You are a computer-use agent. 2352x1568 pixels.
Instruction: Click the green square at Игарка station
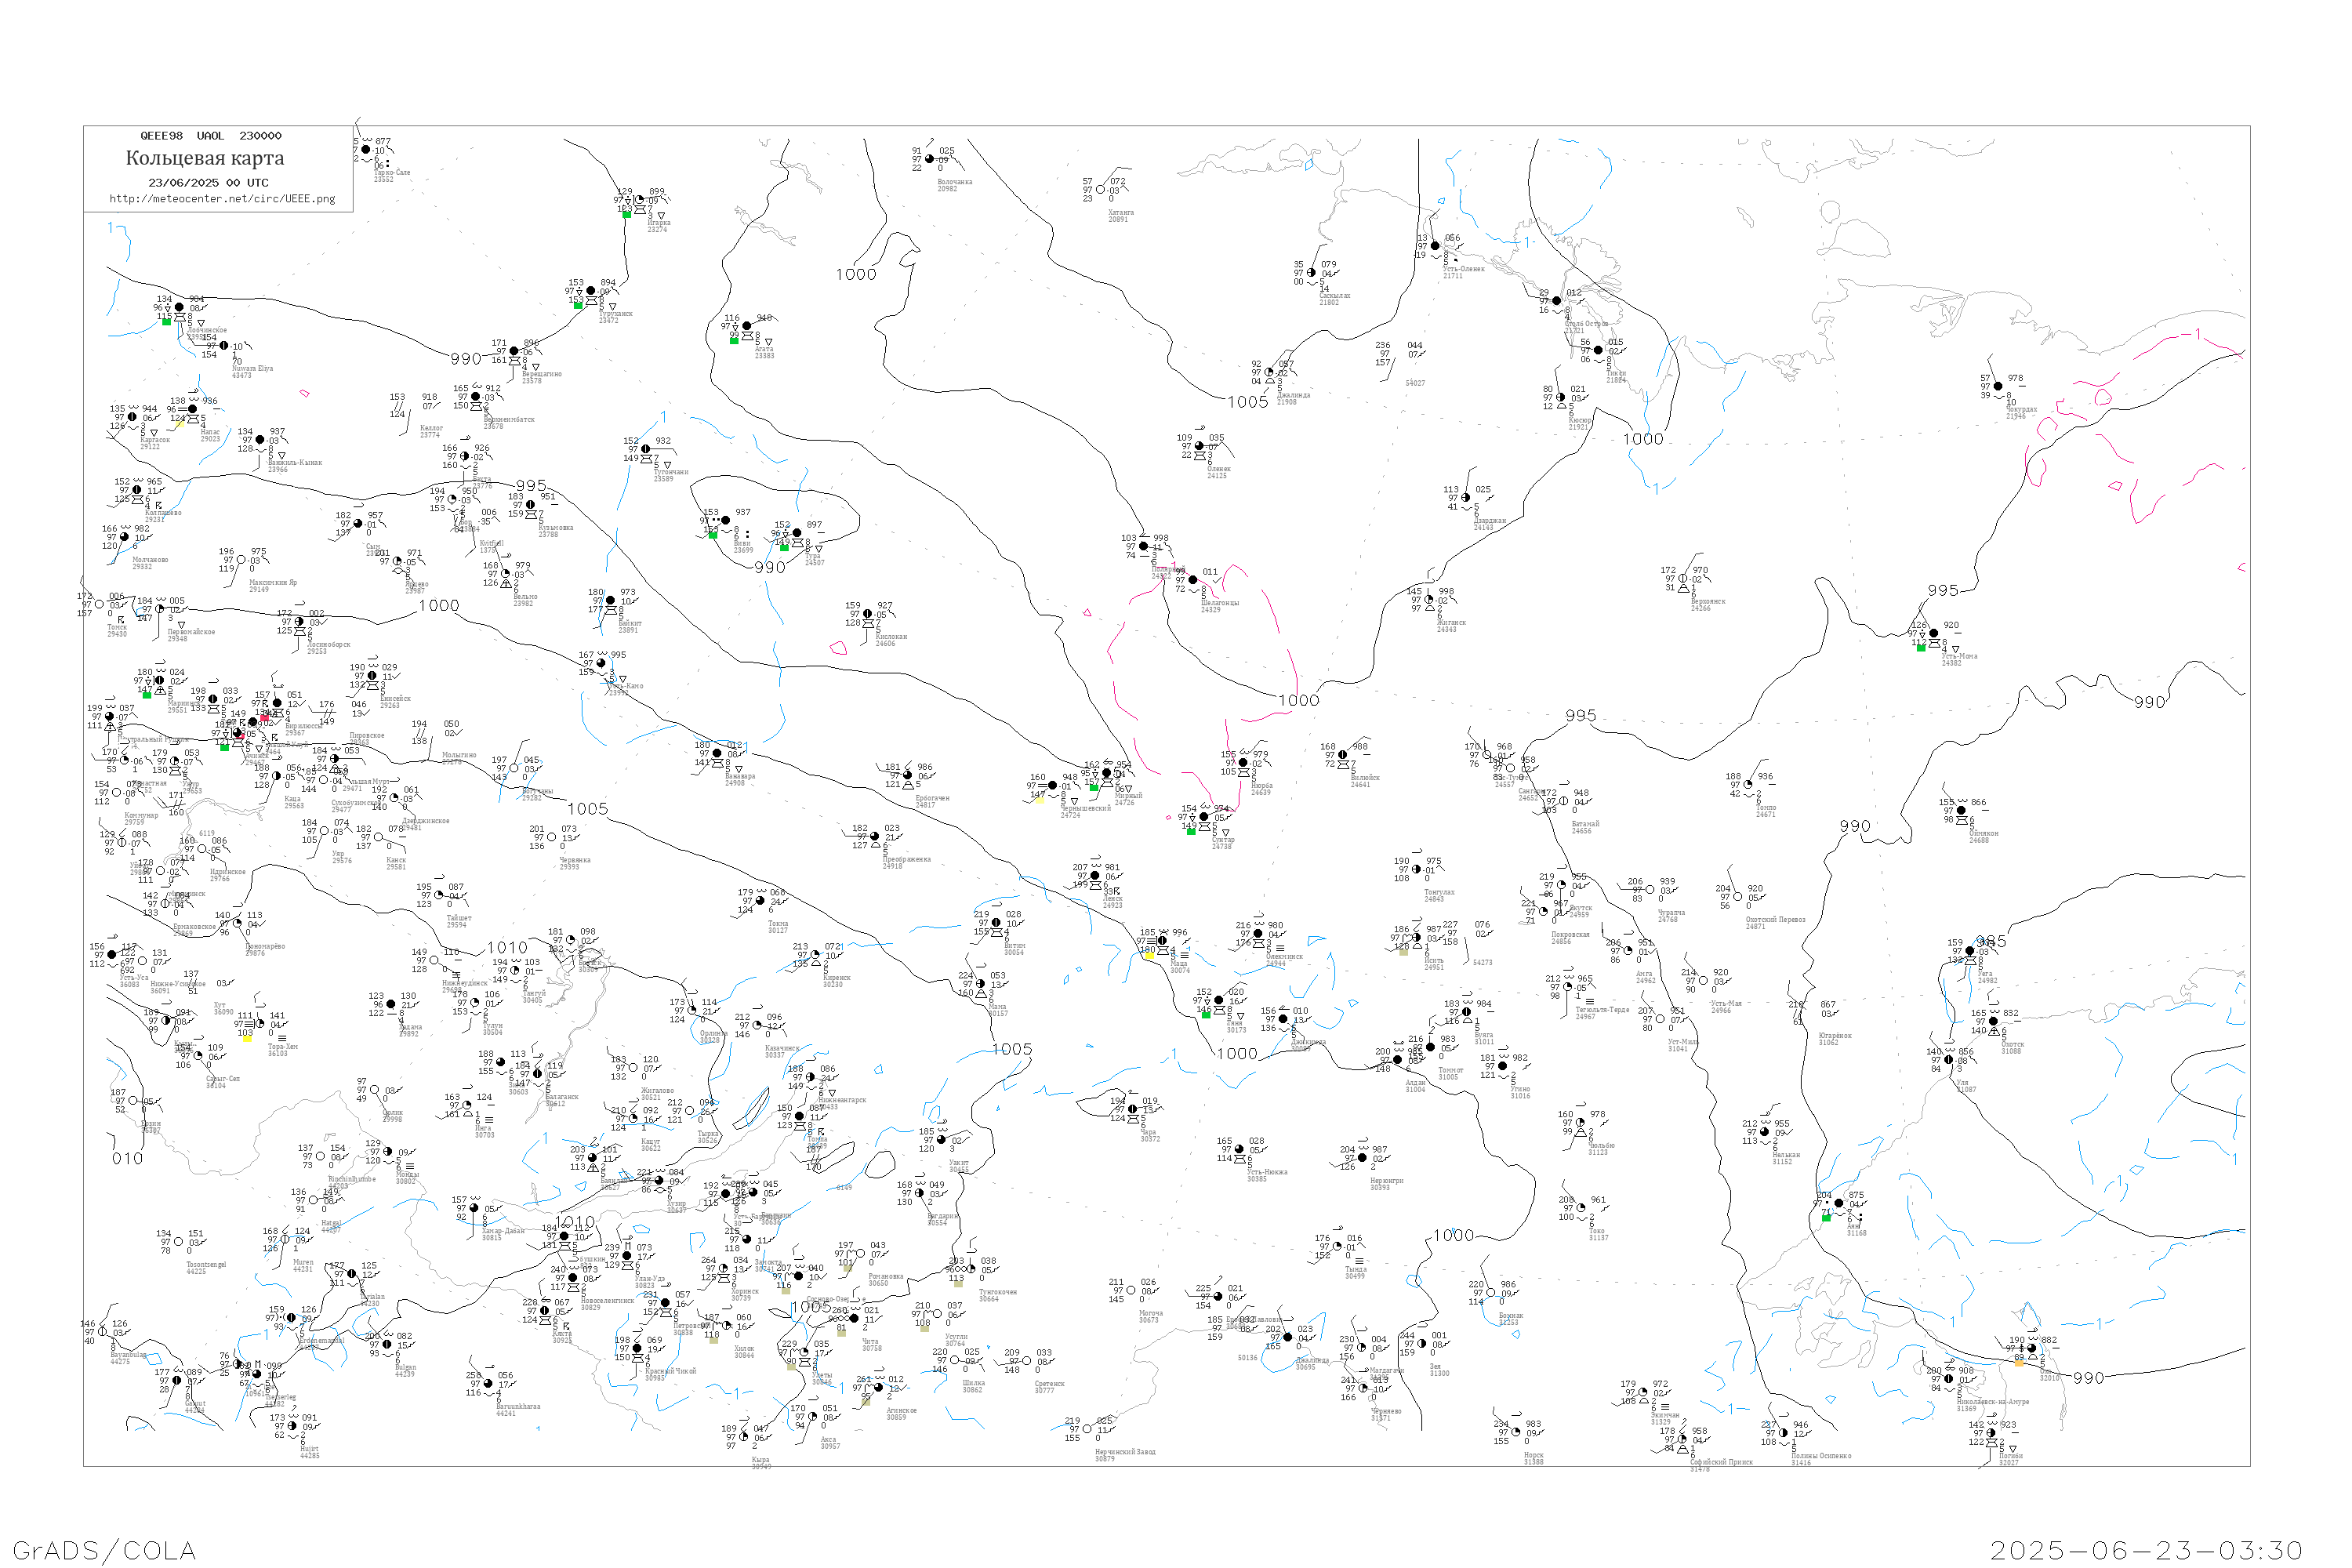(627, 214)
